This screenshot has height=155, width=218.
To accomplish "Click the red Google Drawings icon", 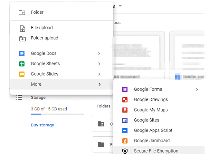I will 125,100.
